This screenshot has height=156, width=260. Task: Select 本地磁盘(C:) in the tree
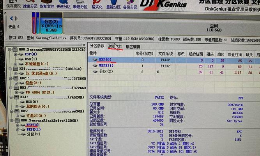[37, 64]
